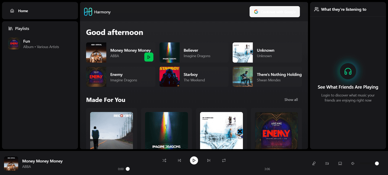Click the Shawn Mendes album cover thumbnail

tap(243, 77)
